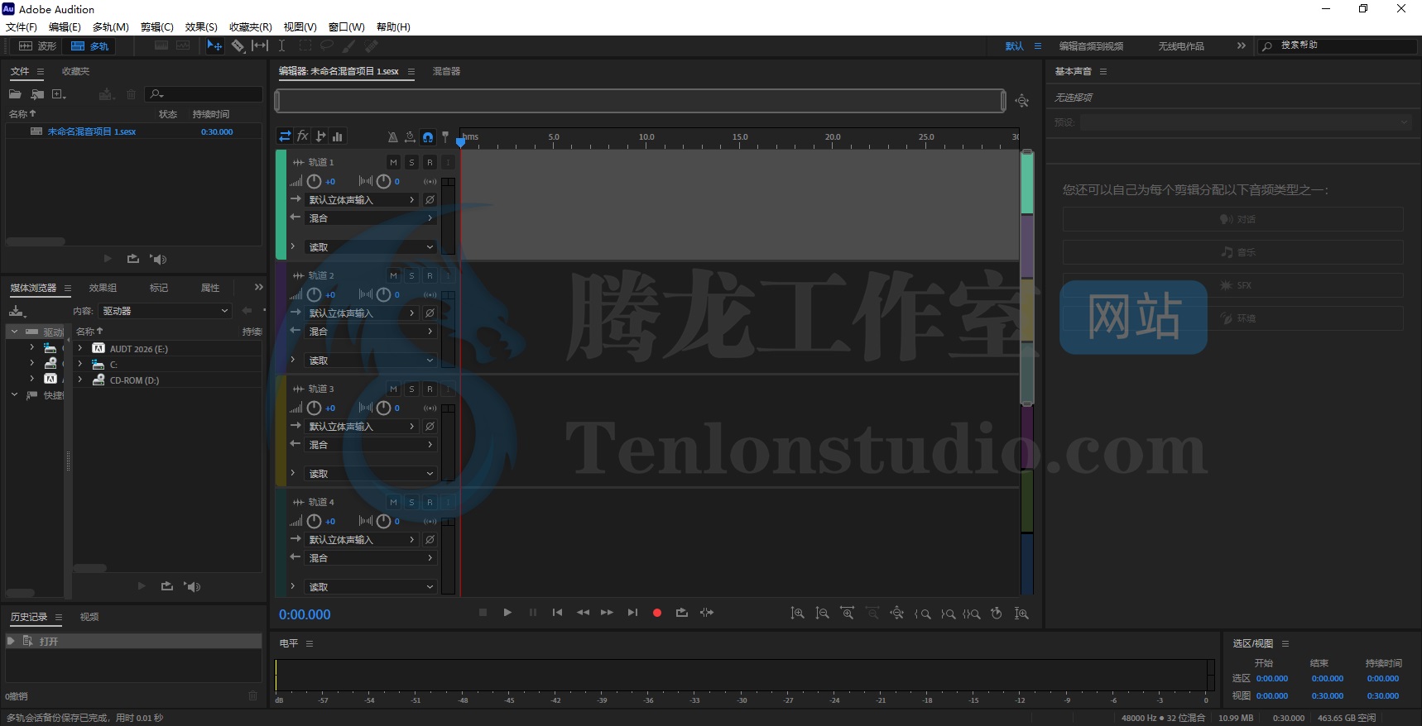1422x726 pixels.
Task: Toggle snapping magnet icon
Action: tap(428, 137)
